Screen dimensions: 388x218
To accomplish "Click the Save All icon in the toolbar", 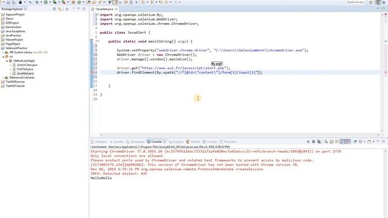I will (x=13, y=2).
